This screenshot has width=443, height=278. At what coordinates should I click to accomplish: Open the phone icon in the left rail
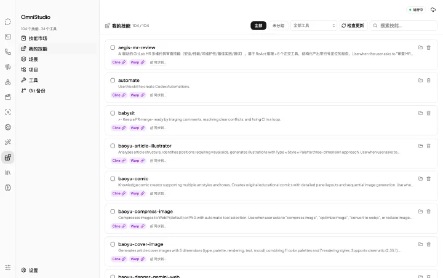tap(8, 52)
